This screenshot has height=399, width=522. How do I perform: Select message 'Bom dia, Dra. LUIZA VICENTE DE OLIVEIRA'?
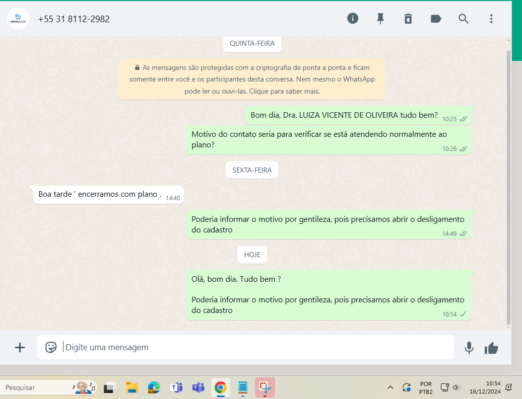tap(358, 116)
